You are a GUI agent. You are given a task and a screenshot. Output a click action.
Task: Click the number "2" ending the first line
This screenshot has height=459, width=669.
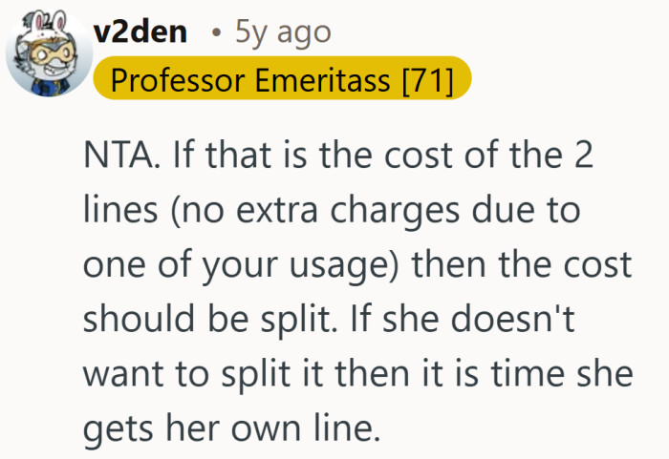pyautogui.click(x=583, y=156)
